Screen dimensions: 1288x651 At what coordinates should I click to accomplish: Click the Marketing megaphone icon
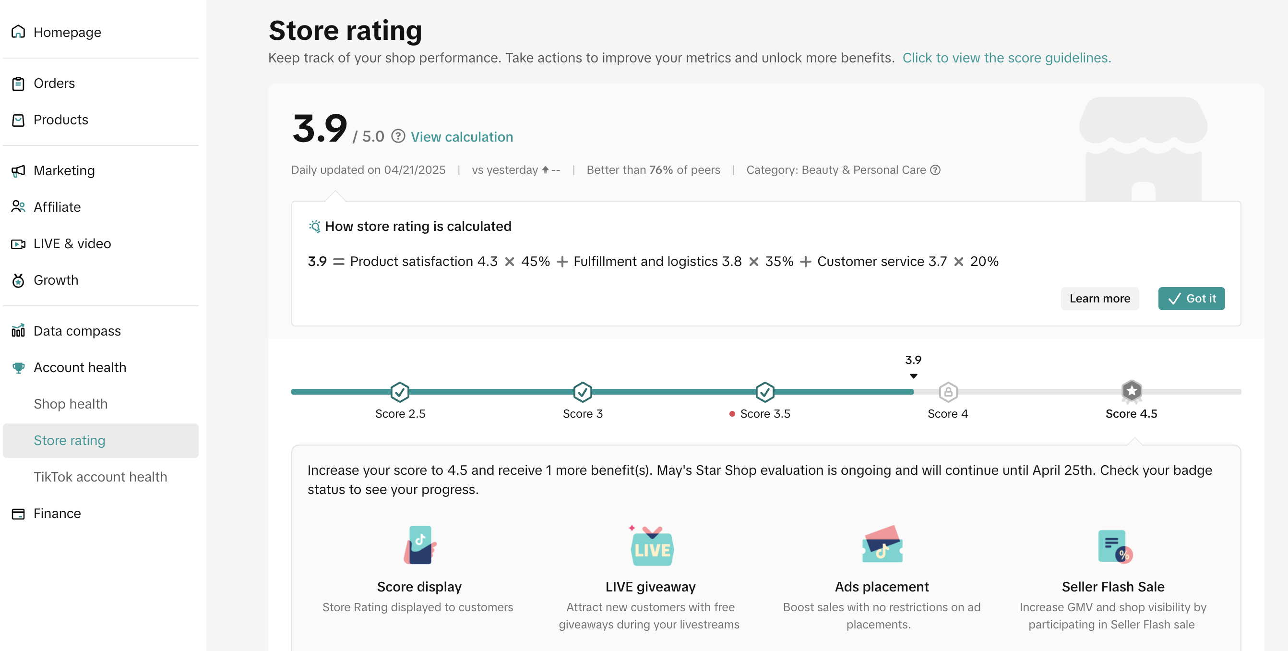click(18, 170)
